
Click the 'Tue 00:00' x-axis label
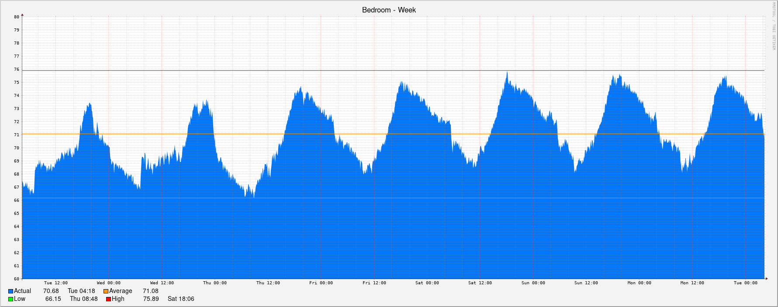click(x=746, y=283)
